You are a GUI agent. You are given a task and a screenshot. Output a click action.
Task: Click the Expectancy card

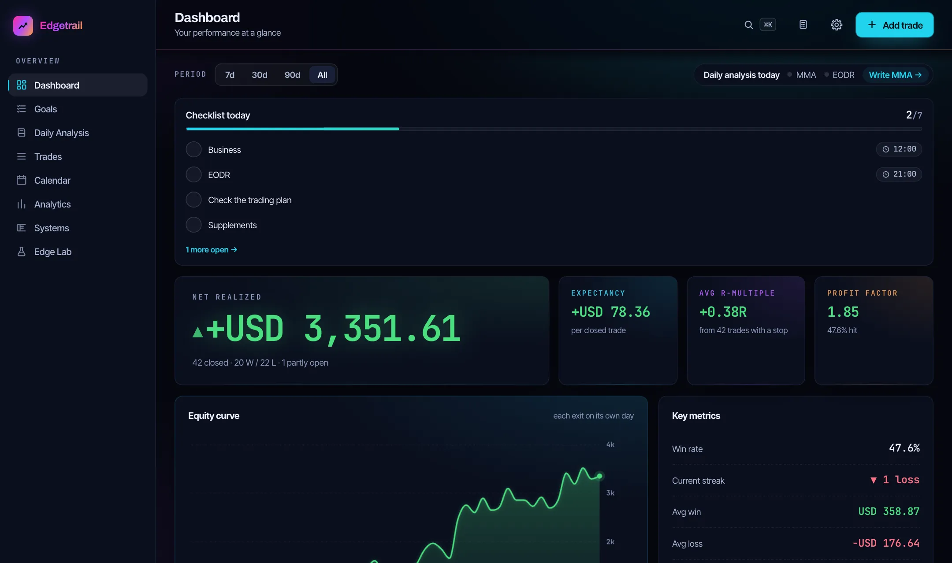tap(618, 331)
